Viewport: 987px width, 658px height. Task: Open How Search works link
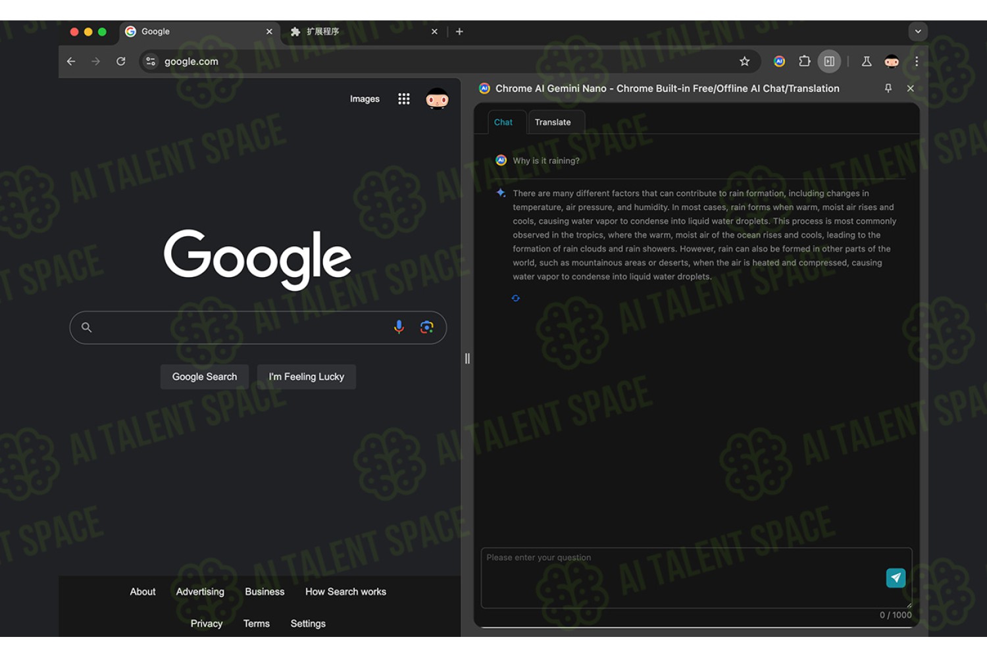[x=345, y=592]
